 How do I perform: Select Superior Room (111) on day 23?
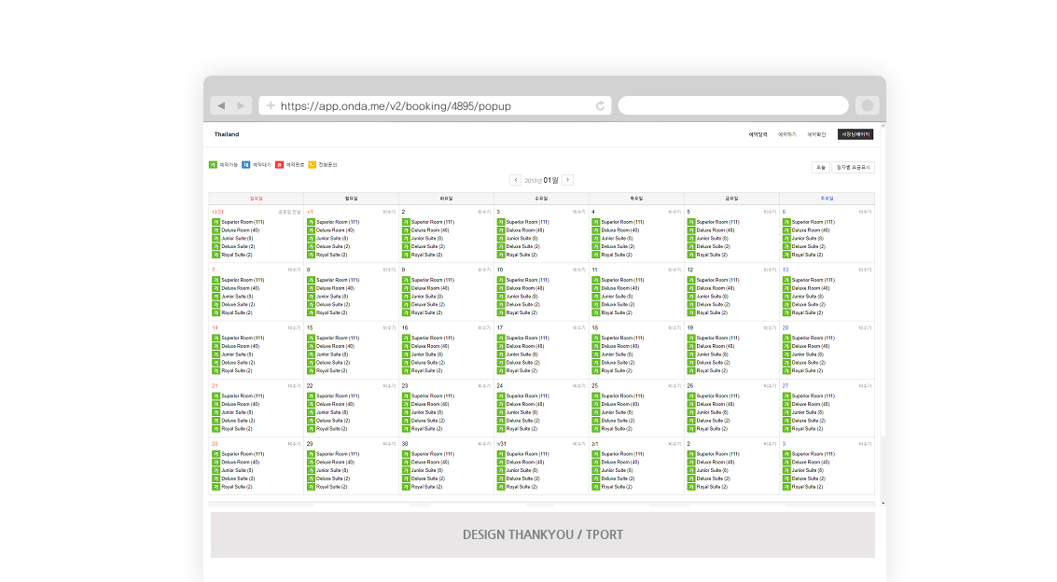tap(433, 396)
